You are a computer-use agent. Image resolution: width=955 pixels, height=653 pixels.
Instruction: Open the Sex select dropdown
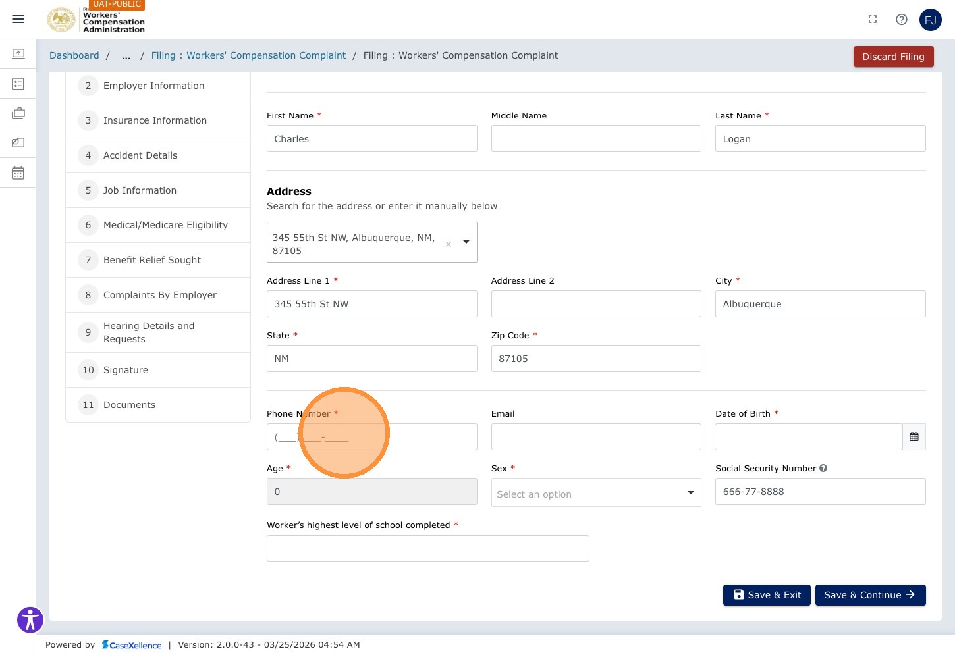tap(596, 492)
